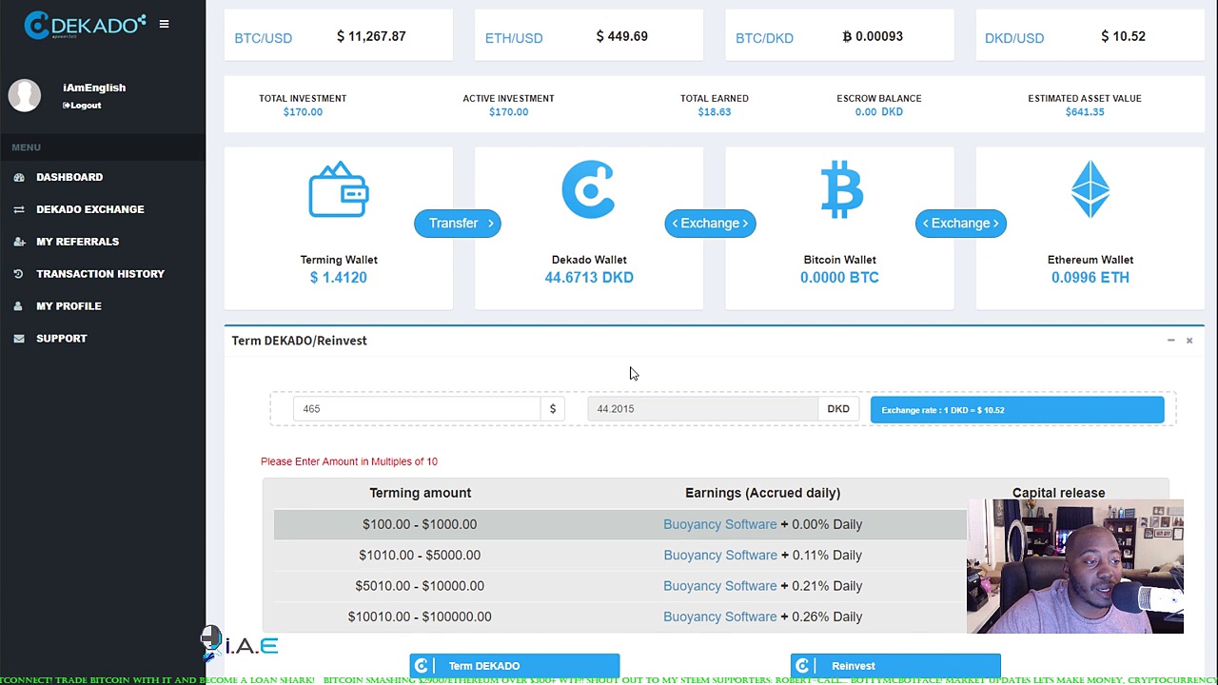Click the $1010.00 - $5000.00 terming amount
Image resolution: width=1218 pixels, height=685 pixels.
[420, 555]
